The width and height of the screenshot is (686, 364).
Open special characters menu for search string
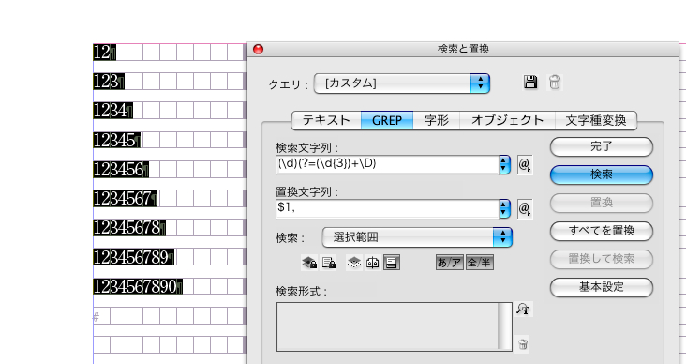(525, 165)
